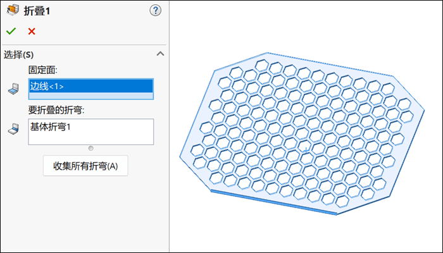This screenshot has height=253, width=443.
Task: Click the round handle below the bends box
Action: (x=90, y=148)
